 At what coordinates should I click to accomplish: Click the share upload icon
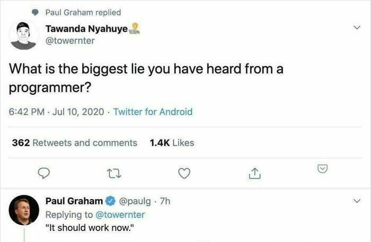click(254, 172)
